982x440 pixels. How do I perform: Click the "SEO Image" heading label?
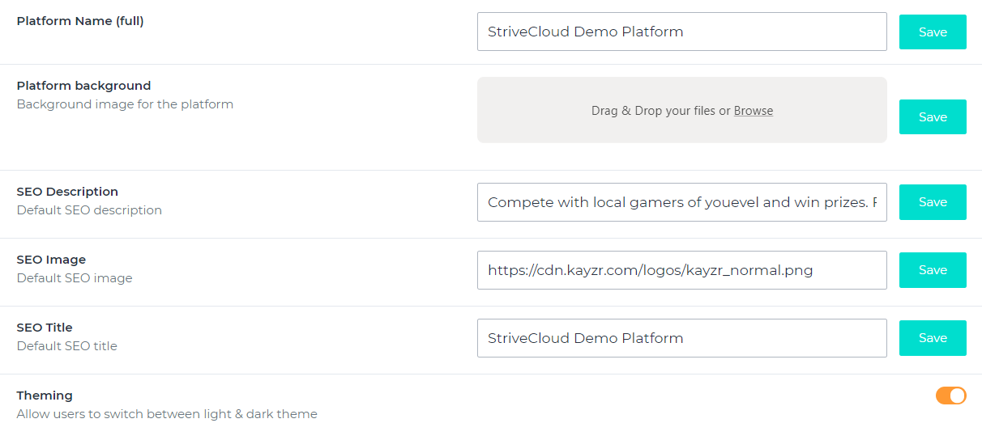coord(51,260)
